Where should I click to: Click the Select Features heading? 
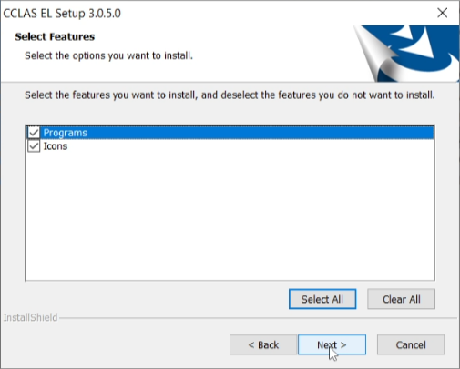[55, 36]
